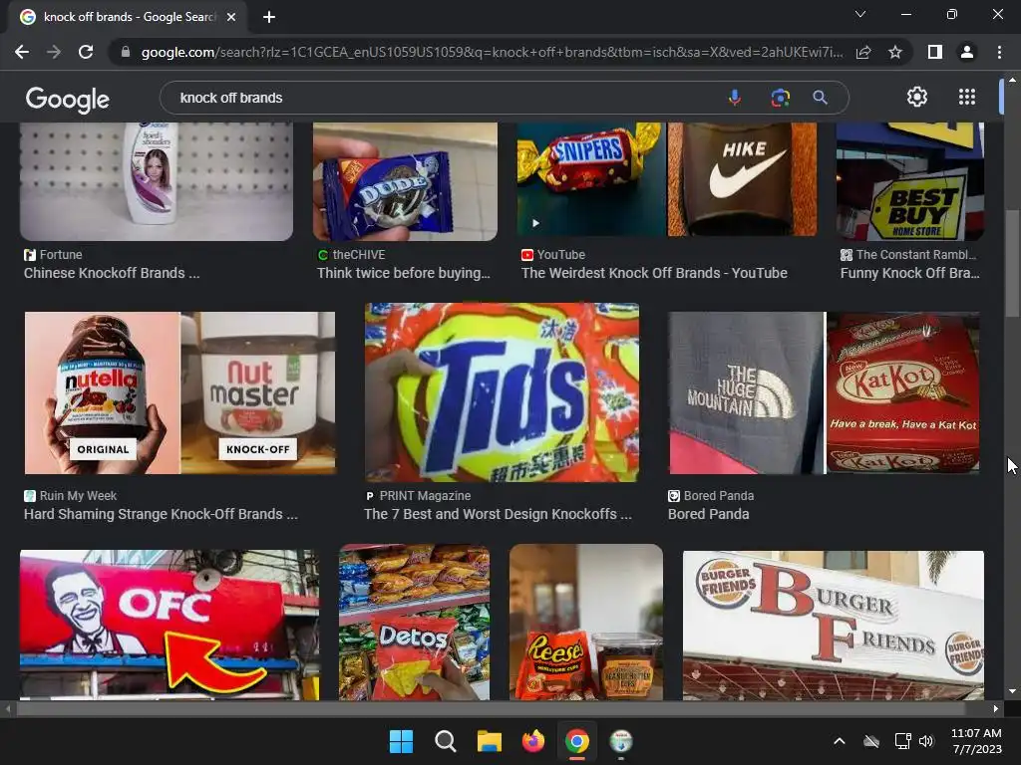Go to Google homepage logo
The image size is (1021, 765).
coord(68,99)
